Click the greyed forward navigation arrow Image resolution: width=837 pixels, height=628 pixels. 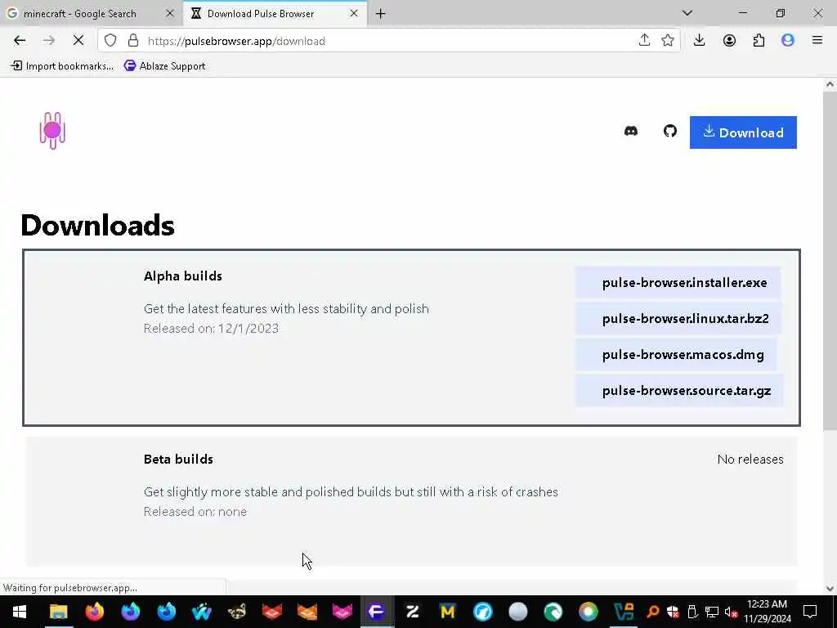pos(48,41)
